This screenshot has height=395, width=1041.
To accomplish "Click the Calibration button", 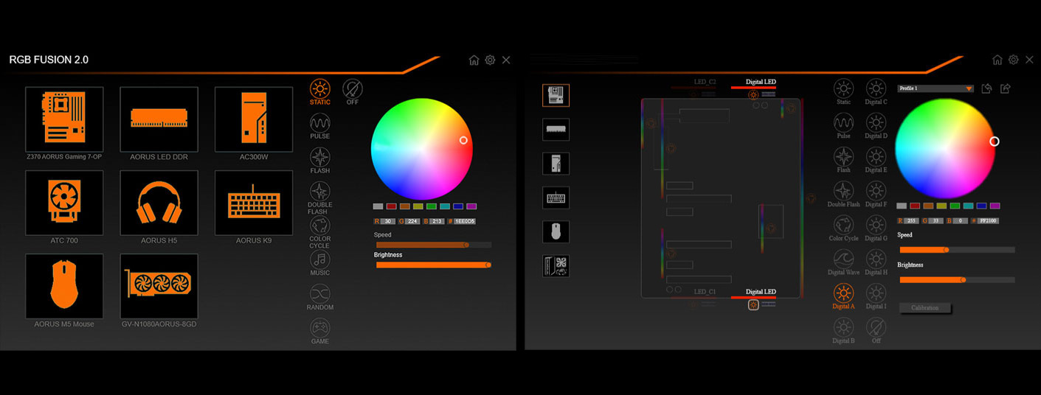I will 924,308.
